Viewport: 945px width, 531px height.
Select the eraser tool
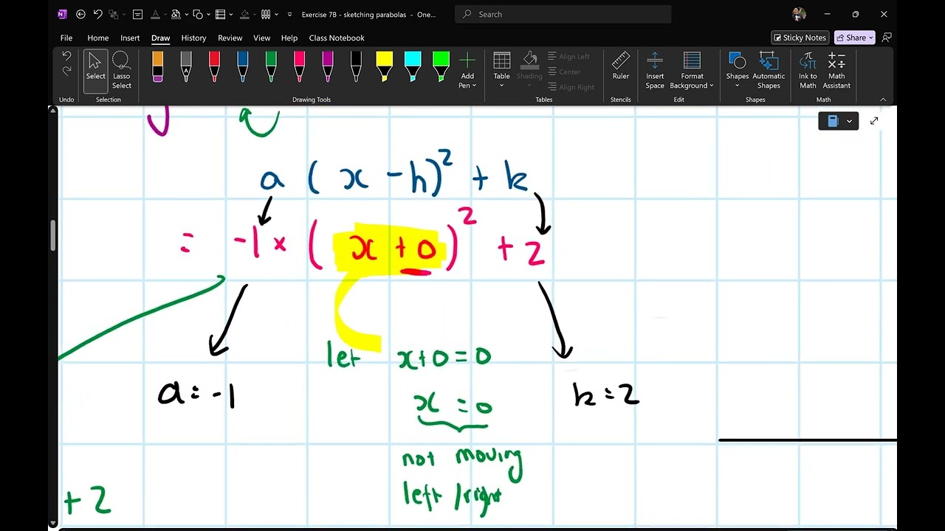[x=158, y=66]
